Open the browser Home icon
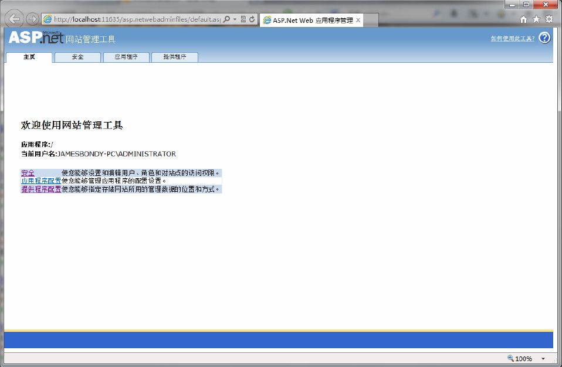562x367 pixels. pos(524,19)
